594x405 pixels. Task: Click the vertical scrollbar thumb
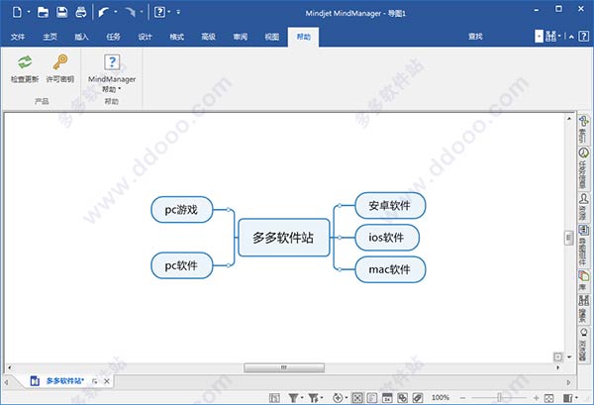coord(568,238)
